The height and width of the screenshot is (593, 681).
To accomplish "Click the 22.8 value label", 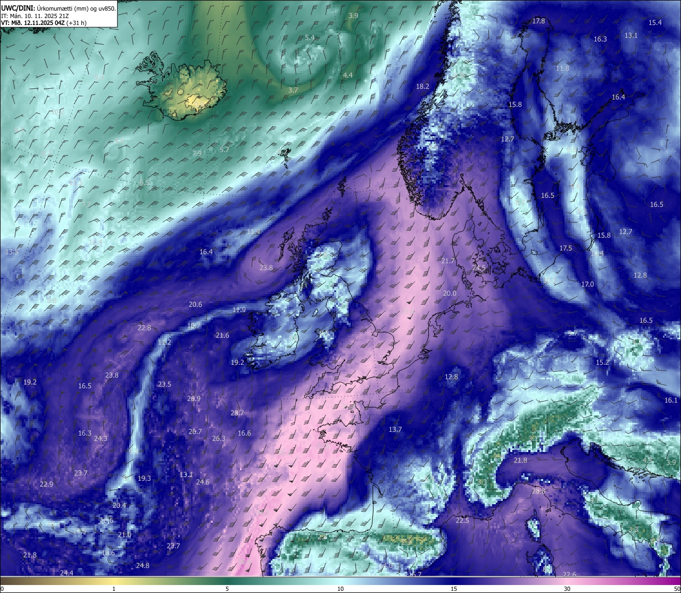I will coord(144,328).
